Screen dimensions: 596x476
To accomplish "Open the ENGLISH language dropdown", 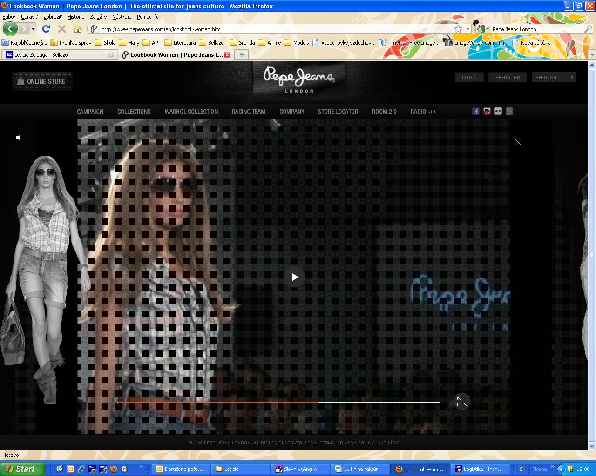I will point(554,77).
